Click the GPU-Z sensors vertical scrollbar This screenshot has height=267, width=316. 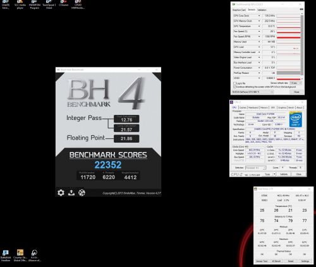(302, 45)
